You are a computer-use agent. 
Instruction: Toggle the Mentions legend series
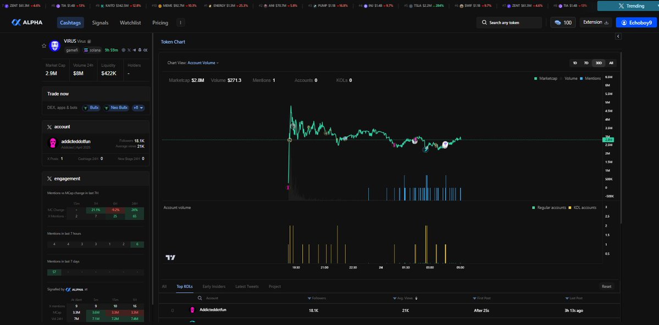click(x=590, y=79)
